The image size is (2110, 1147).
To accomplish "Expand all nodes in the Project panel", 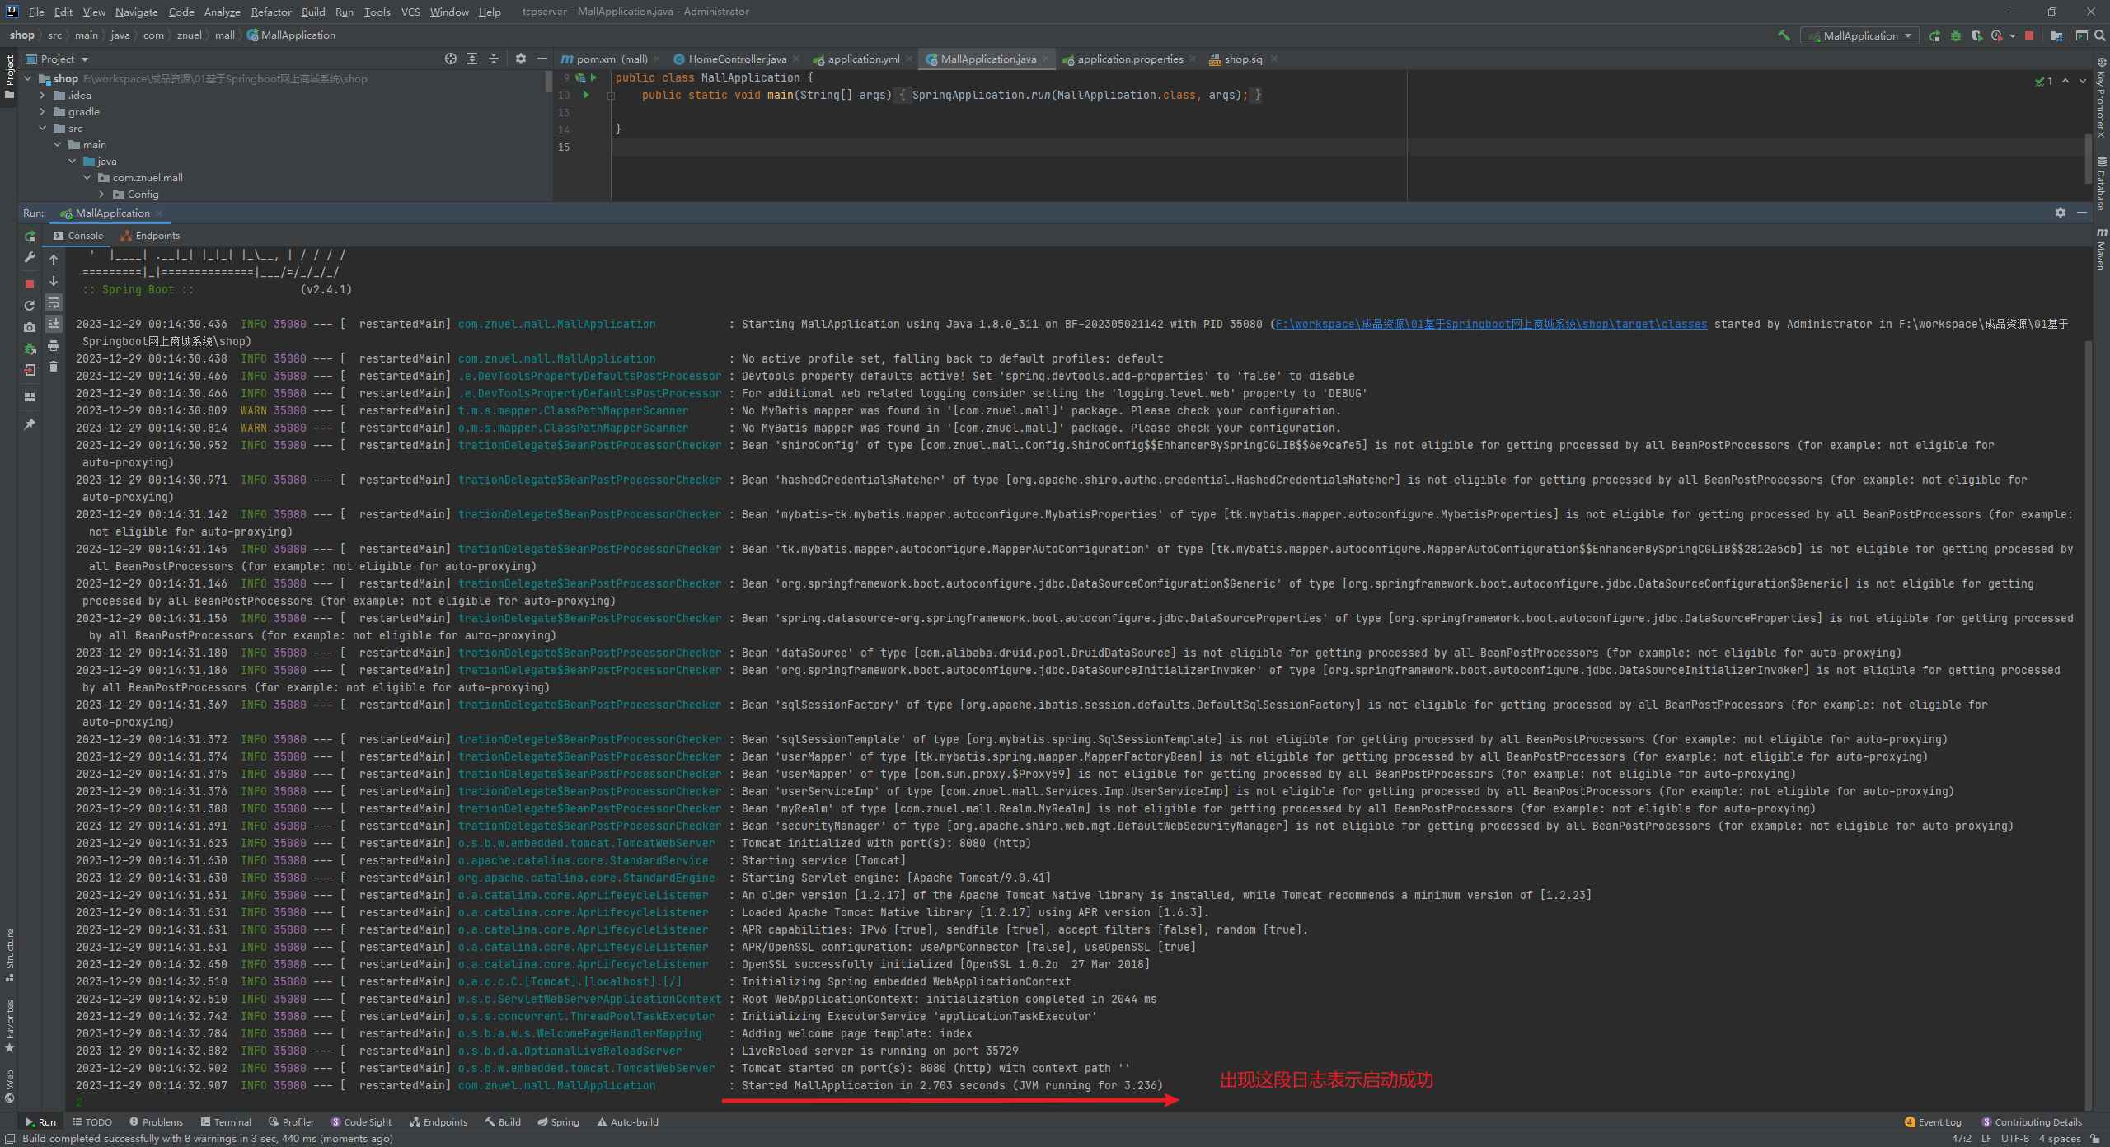I will coord(472,59).
